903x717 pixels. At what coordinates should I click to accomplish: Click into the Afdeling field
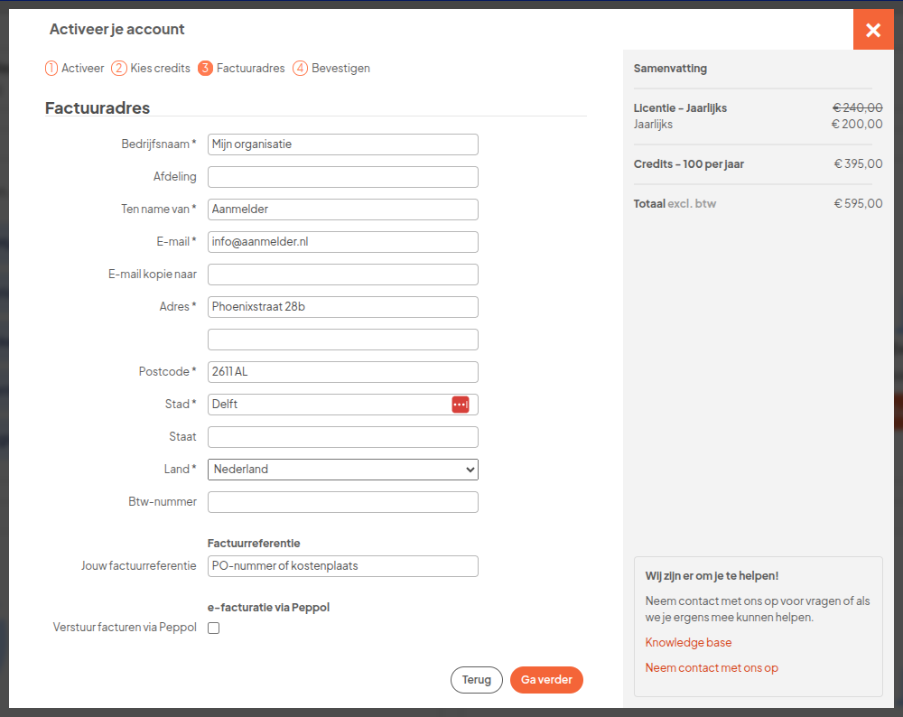(343, 177)
